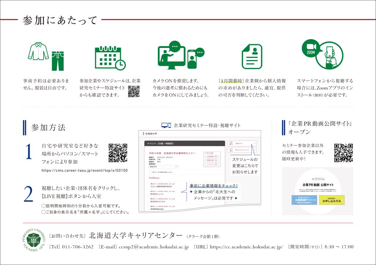Image resolution: width=376 pixels, height=265 pixels.
Task: Click the text 事前予約は必要ありません。服装は自由です。
Action: pos(46,84)
